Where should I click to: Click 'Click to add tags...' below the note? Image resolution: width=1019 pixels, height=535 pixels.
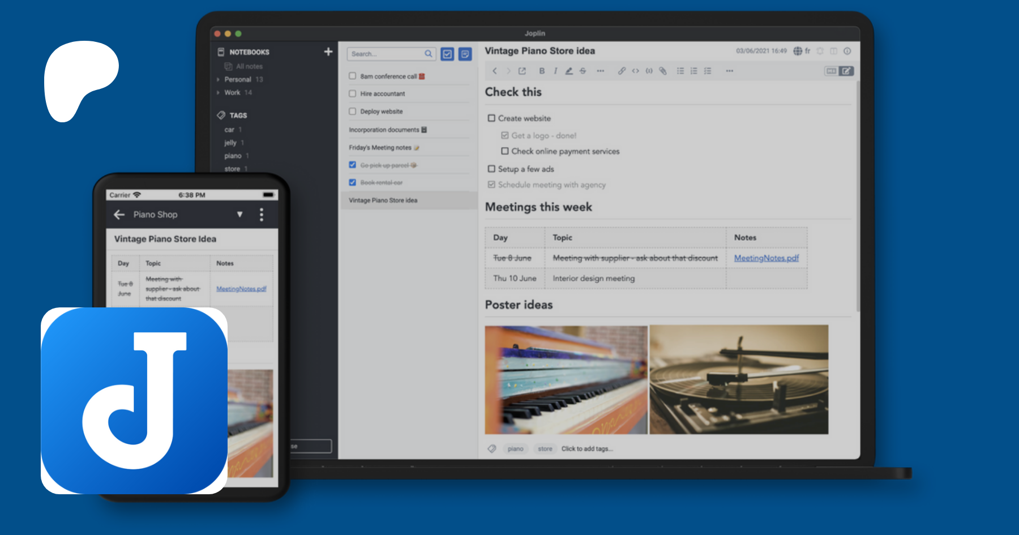[586, 448]
